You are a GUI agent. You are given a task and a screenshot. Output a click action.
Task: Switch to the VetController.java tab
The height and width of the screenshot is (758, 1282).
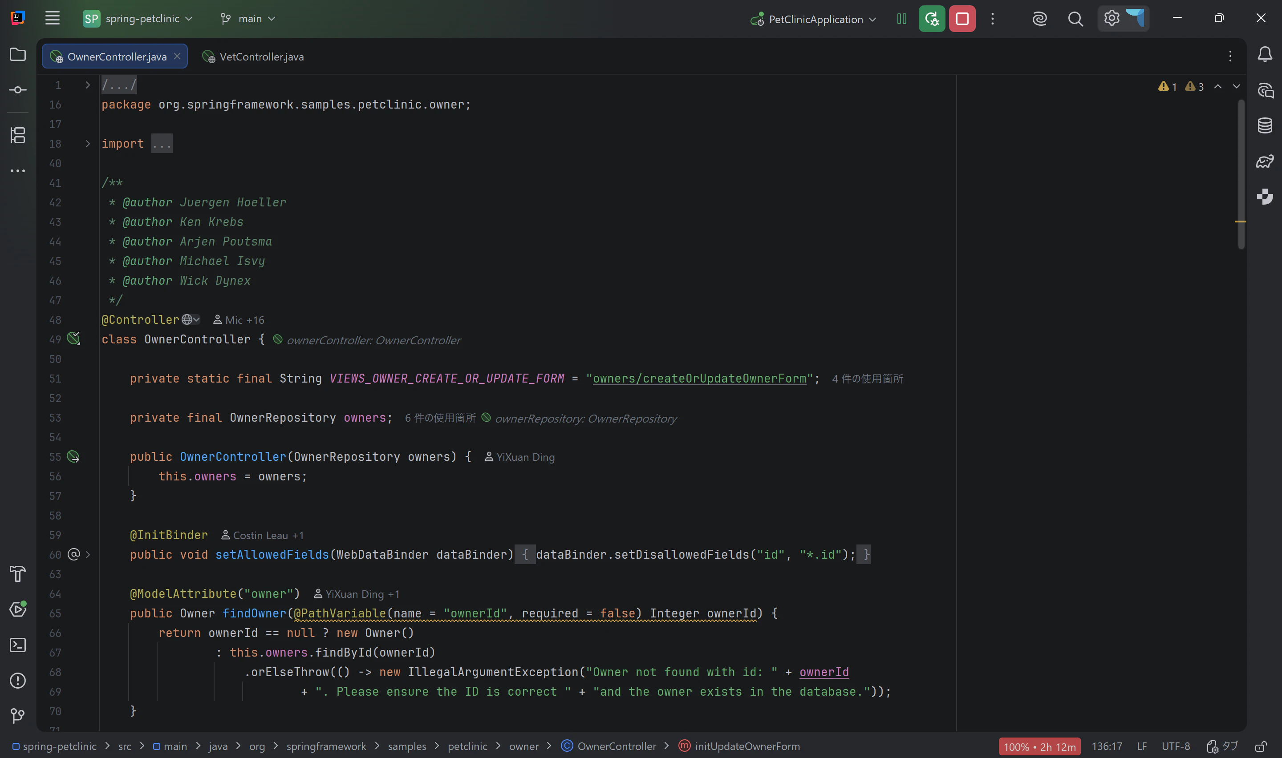point(253,56)
